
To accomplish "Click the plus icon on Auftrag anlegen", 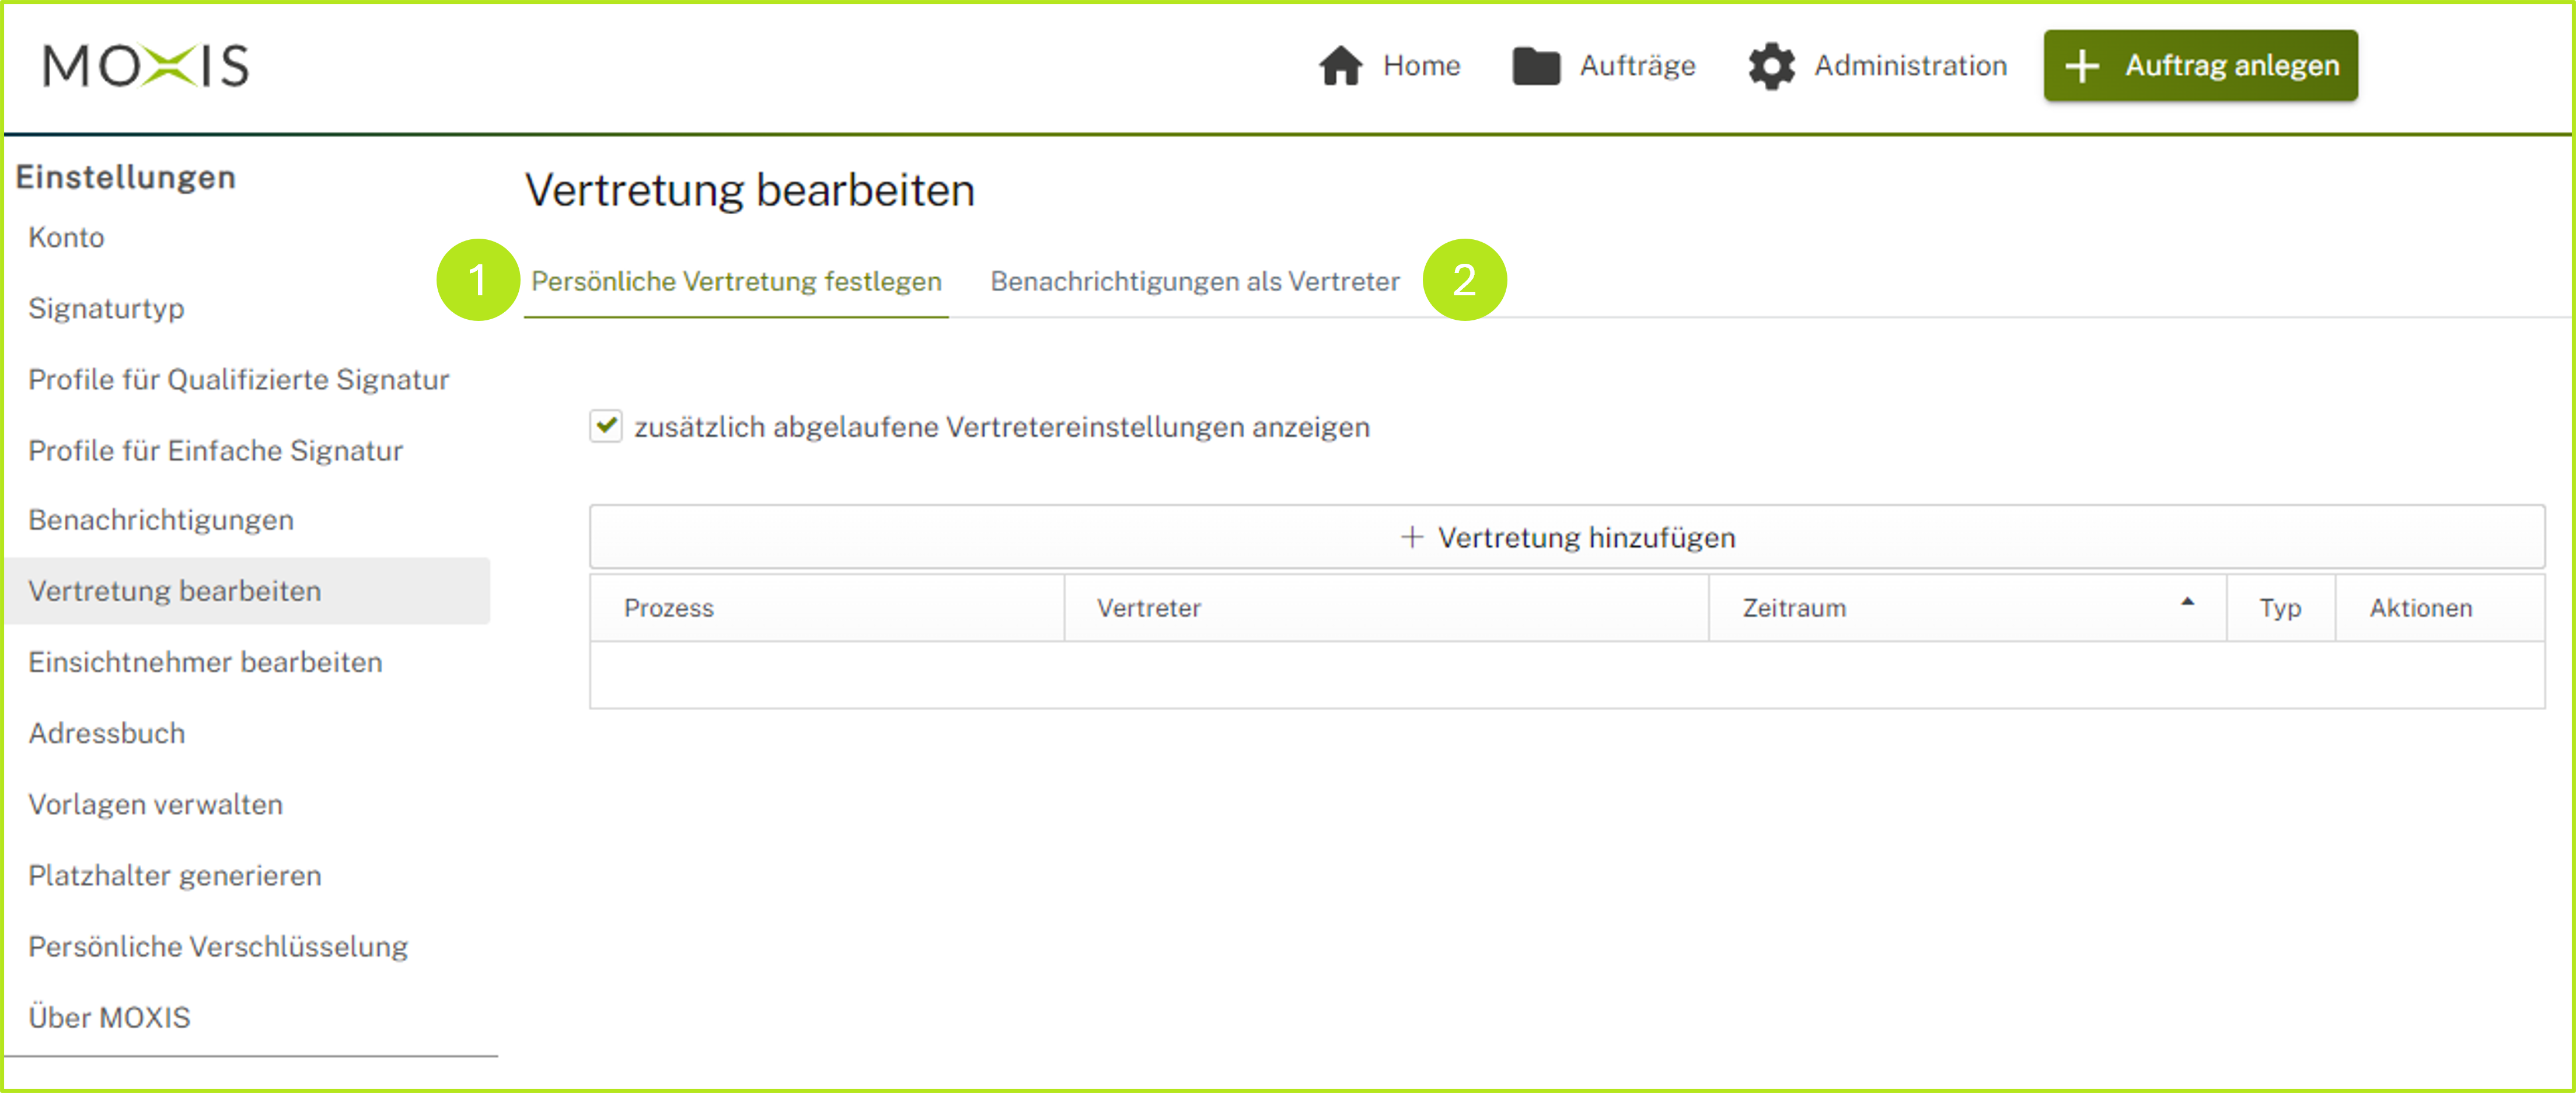I will [x=2083, y=65].
